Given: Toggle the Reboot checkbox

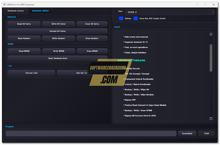Looking at the screenshot, I should click(121, 18).
